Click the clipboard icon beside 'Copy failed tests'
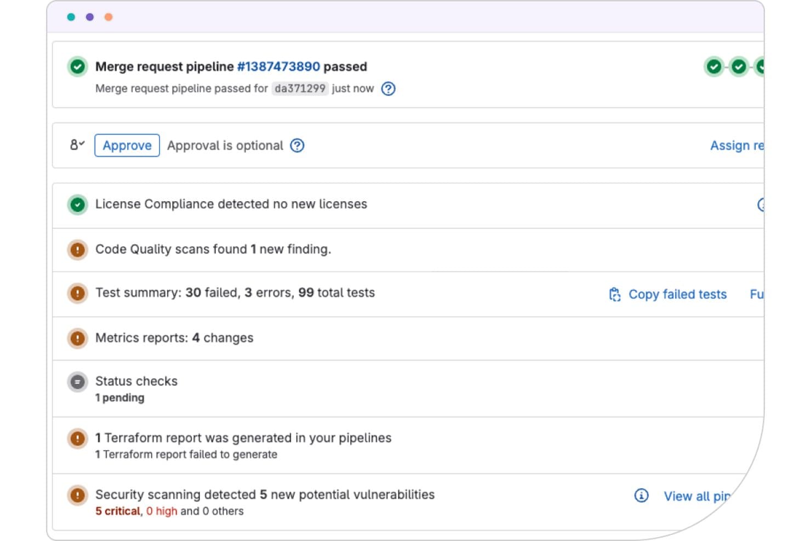This screenshot has width=811, height=541. pos(615,294)
